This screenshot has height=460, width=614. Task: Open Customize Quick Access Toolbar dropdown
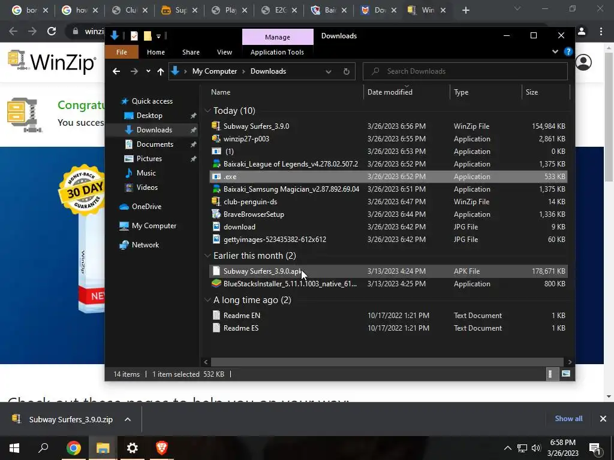(158, 37)
